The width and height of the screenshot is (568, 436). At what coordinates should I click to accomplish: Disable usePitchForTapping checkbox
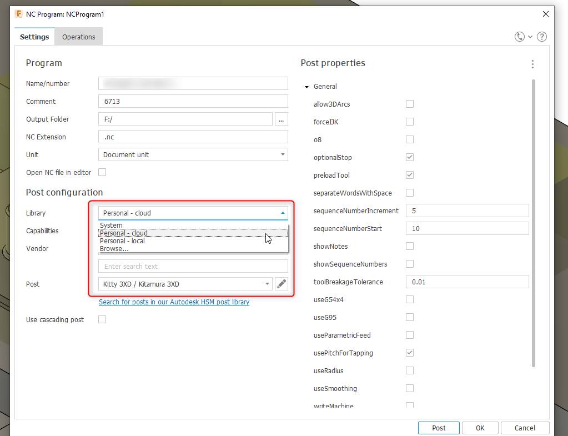pos(410,353)
